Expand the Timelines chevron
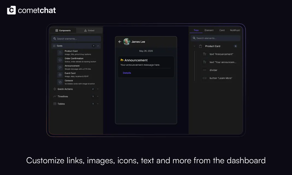 point(98,96)
